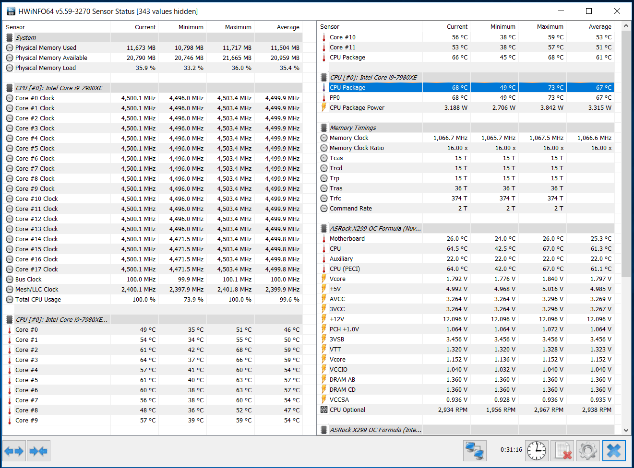
Task: Click the scrollbar down arrow
Action: (626, 430)
